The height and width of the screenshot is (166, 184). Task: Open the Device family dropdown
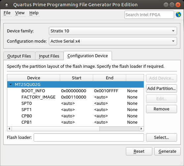[x=113, y=31]
